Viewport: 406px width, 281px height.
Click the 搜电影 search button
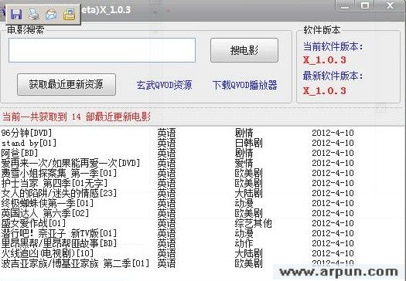(x=244, y=50)
